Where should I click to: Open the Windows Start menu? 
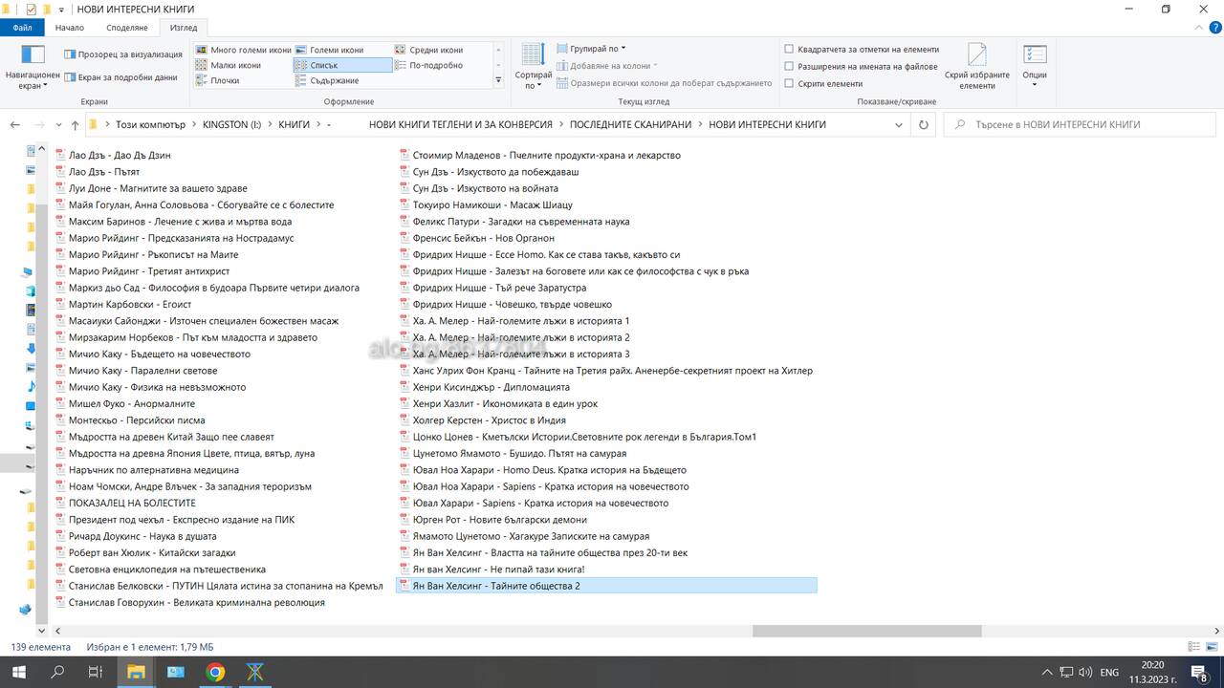(19, 672)
